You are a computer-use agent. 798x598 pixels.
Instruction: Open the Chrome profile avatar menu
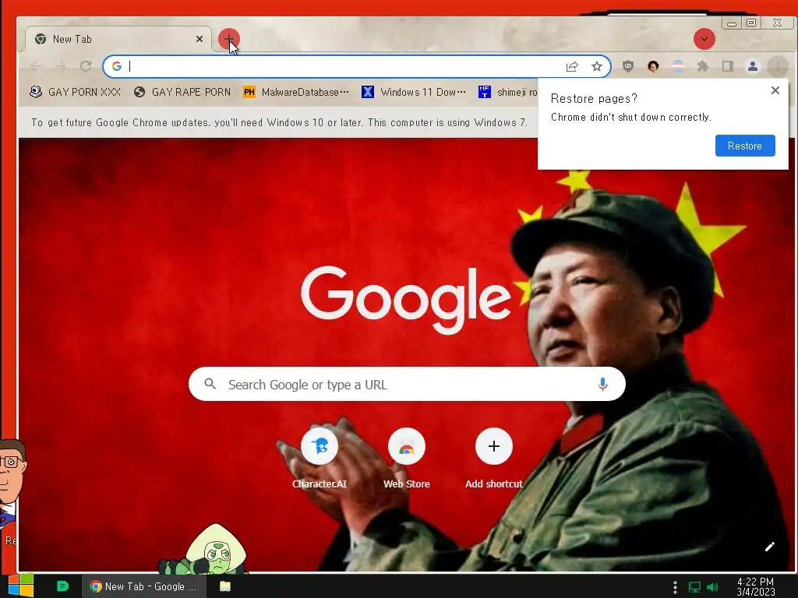(753, 66)
